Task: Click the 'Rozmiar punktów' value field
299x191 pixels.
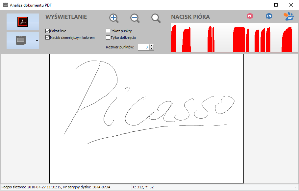Action: tap(144, 47)
